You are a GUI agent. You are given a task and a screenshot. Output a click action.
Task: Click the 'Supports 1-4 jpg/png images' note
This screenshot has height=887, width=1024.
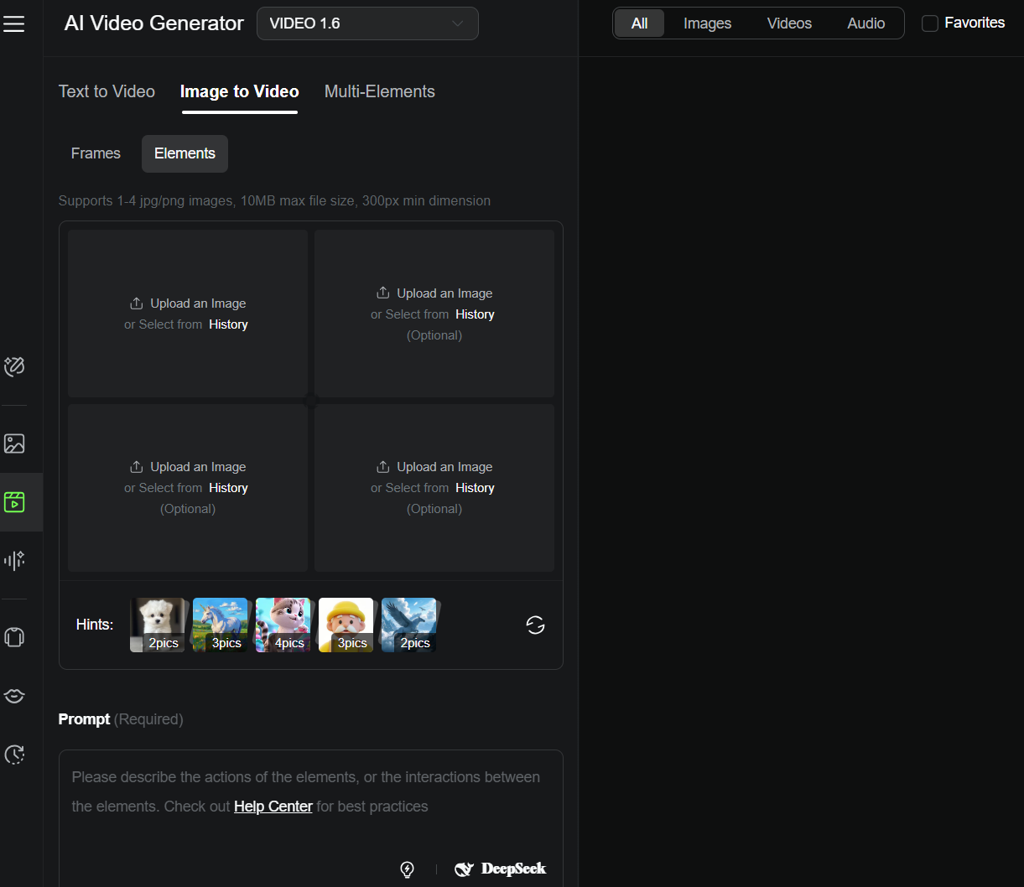(x=274, y=201)
